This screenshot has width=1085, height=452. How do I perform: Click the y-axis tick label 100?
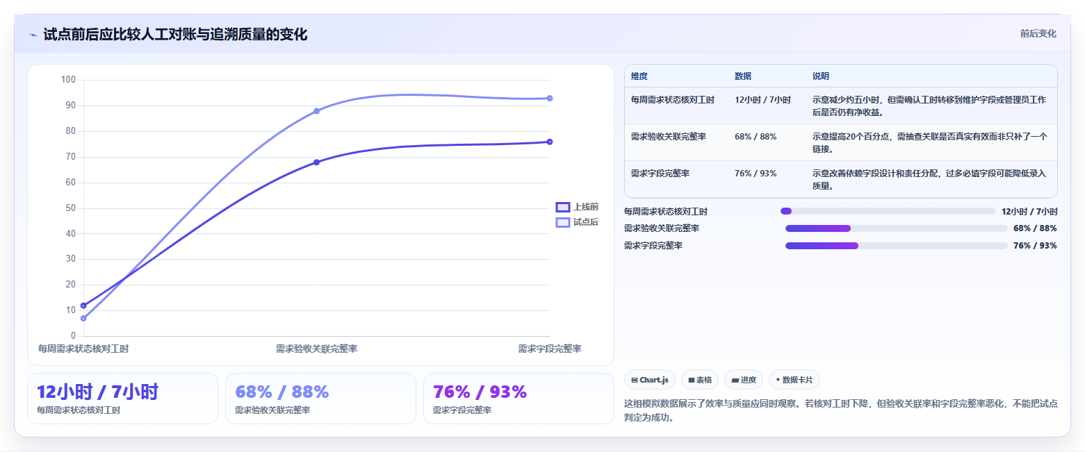tap(68, 80)
